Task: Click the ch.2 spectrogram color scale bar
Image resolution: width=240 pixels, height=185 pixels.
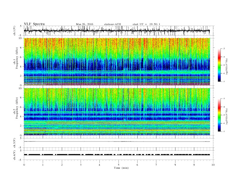Action: (x=219, y=115)
